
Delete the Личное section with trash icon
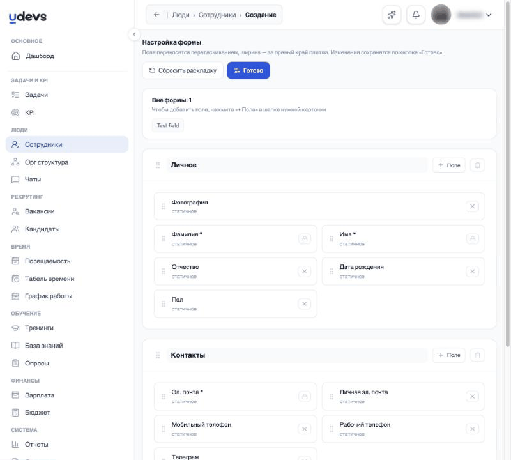point(477,165)
